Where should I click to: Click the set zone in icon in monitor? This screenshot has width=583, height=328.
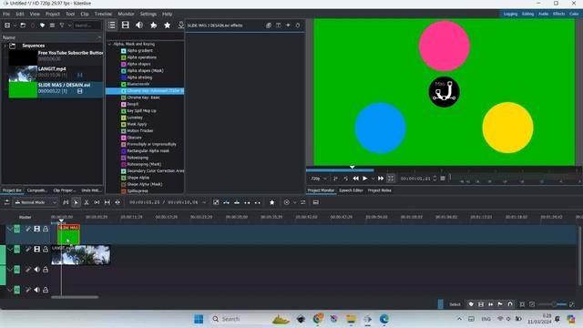335,179
